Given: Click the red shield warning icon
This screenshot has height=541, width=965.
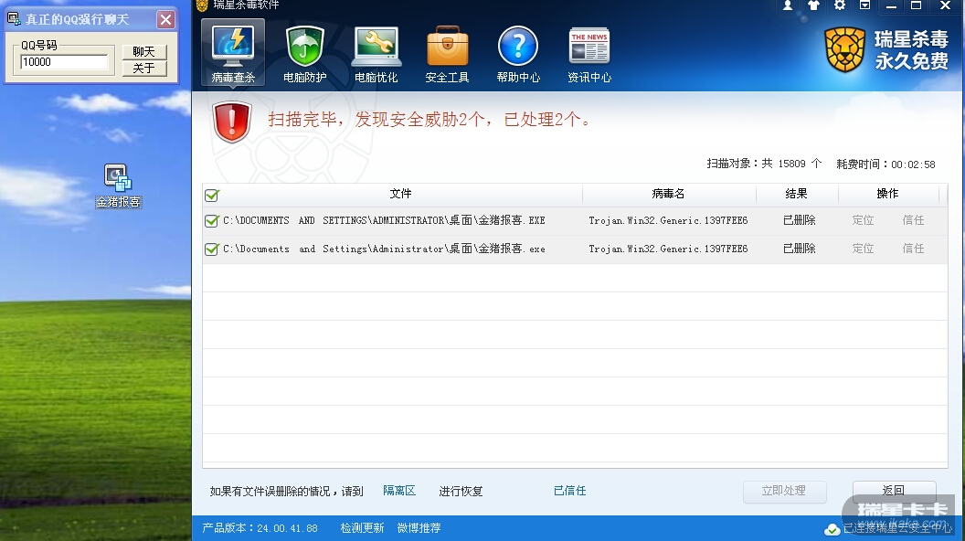Looking at the screenshot, I should click(x=231, y=122).
